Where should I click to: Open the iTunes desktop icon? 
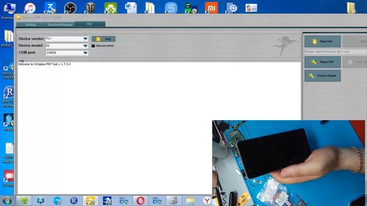pyautogui.click(x=30, y=8)
